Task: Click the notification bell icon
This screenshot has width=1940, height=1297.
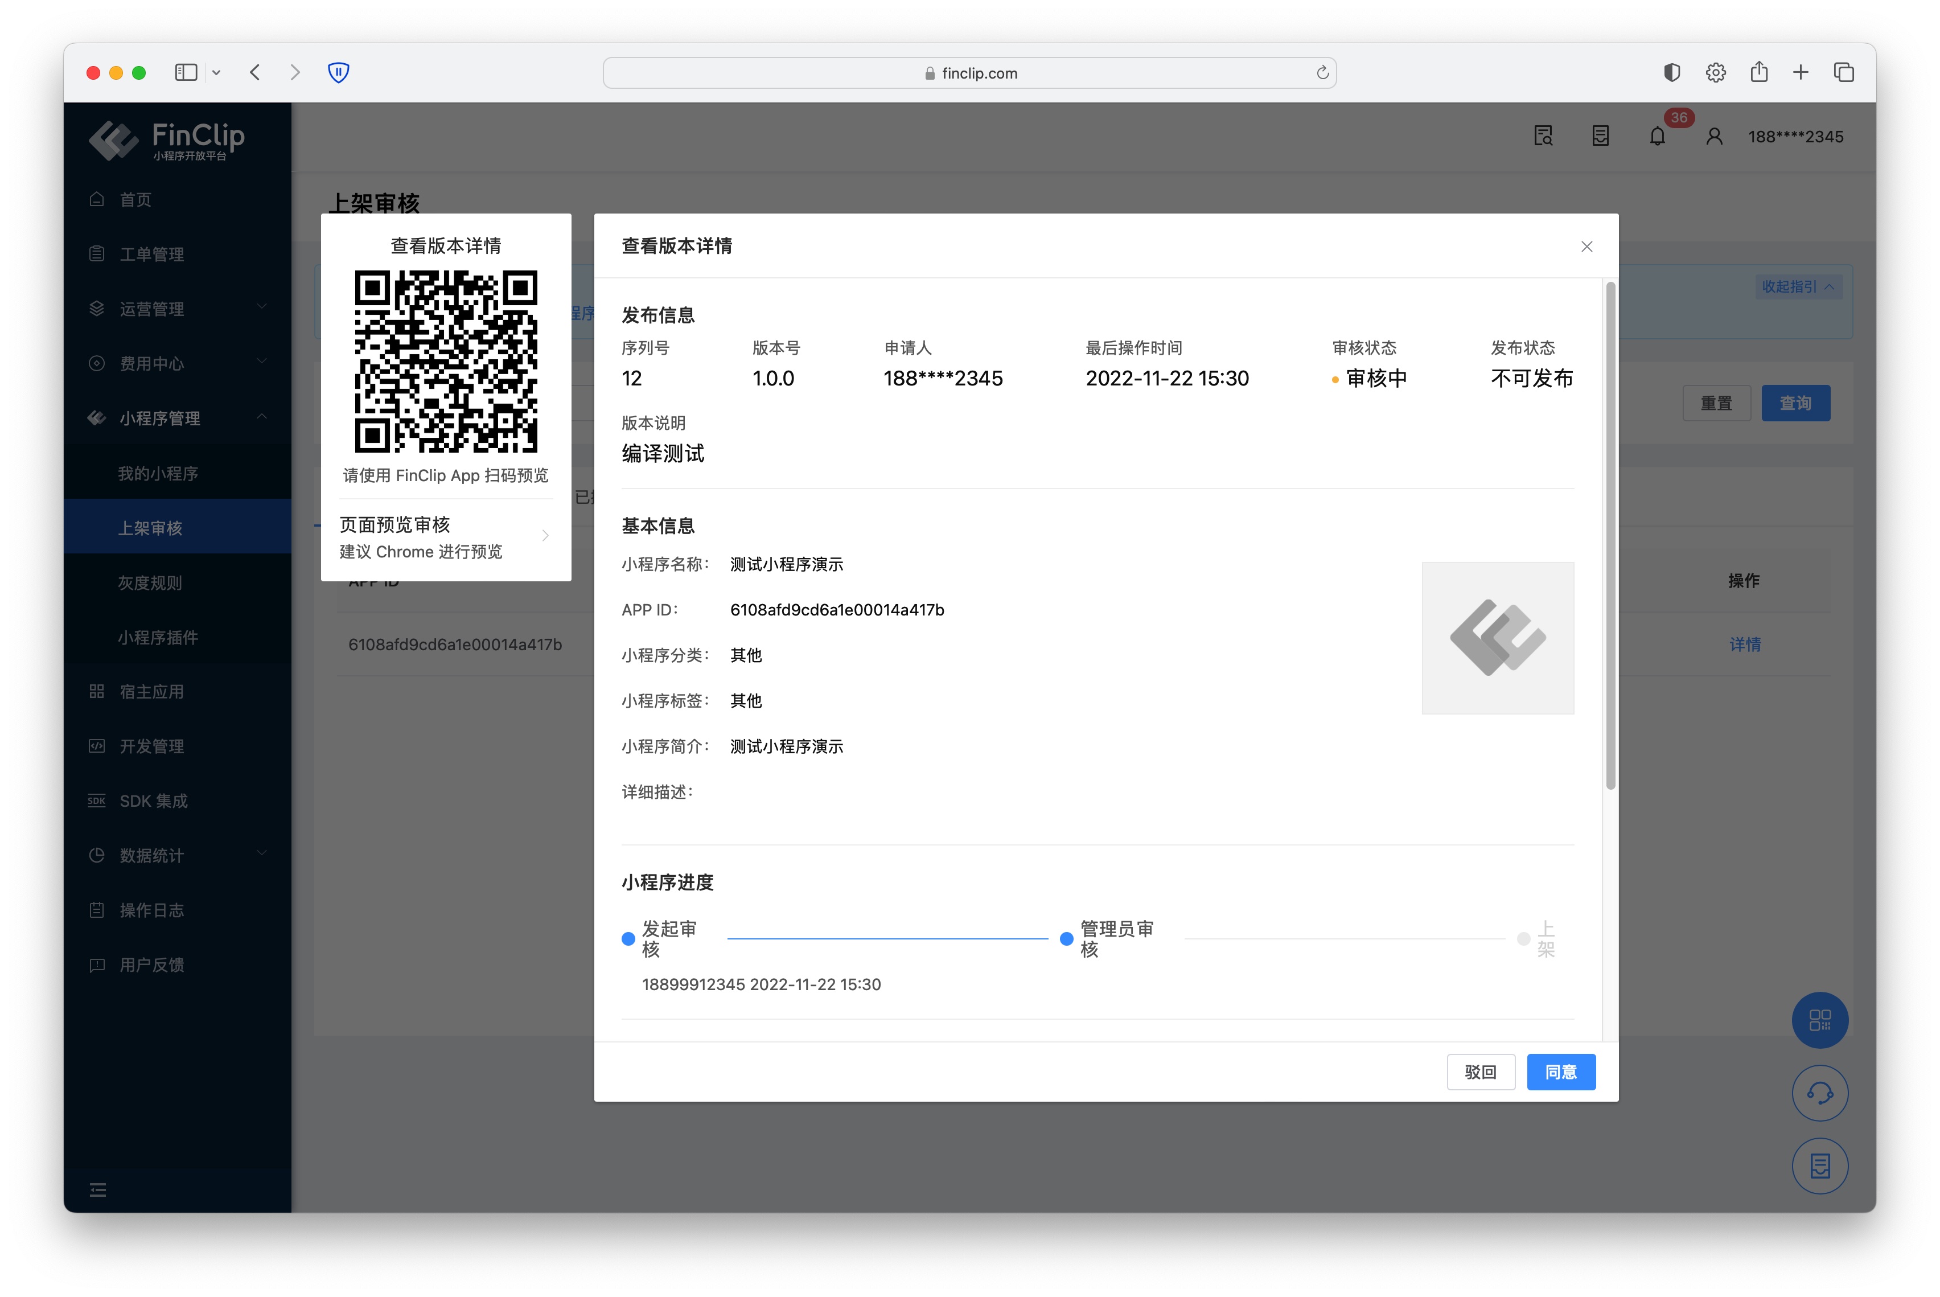Action: coord(1657,137)
